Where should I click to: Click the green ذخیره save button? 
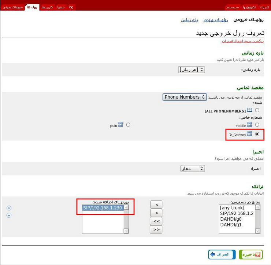251,254
